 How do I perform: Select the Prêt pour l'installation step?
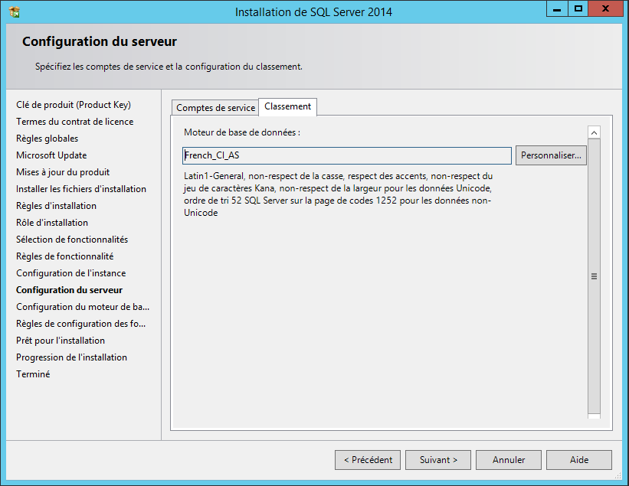coord(61,341)
